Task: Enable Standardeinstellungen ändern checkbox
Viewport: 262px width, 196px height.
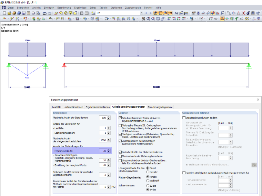Action: pyautogui.click(x=184, y=118)
